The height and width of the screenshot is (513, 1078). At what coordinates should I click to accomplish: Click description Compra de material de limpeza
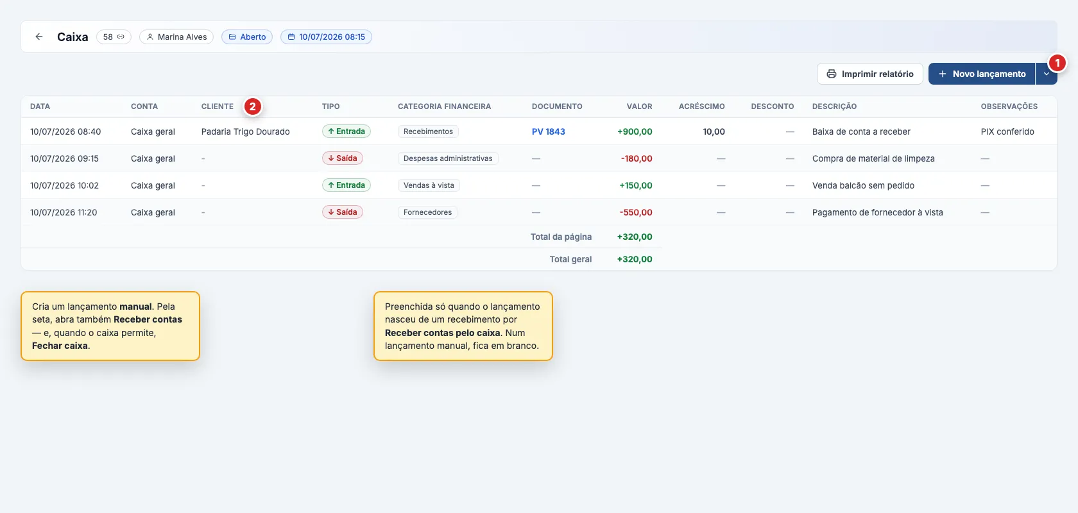[873, 158]
